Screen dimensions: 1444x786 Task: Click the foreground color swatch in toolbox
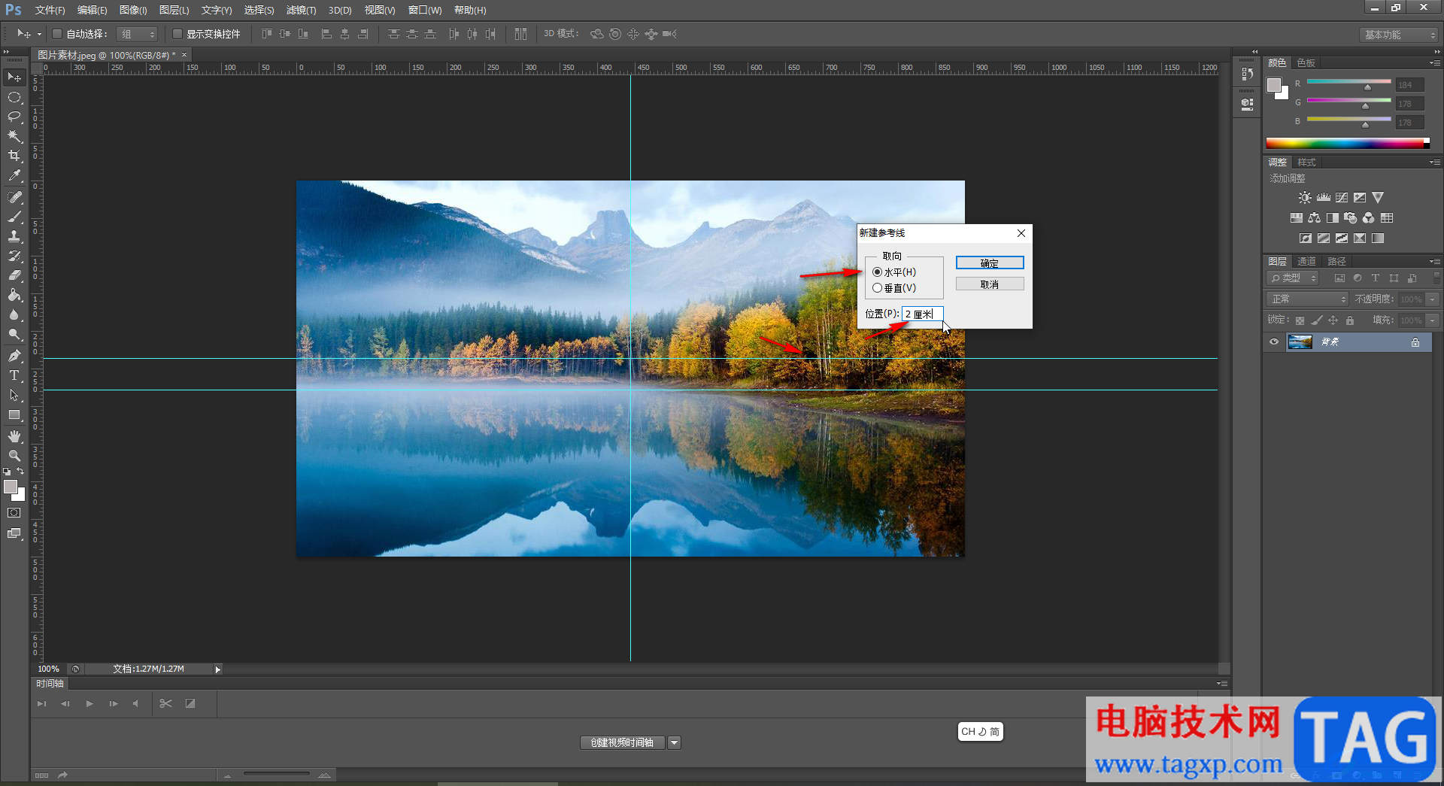(x=10, y=487)
